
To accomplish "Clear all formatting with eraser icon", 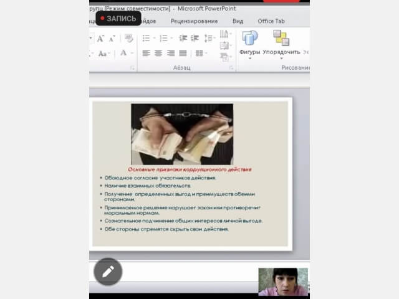I will pos(129,39).
